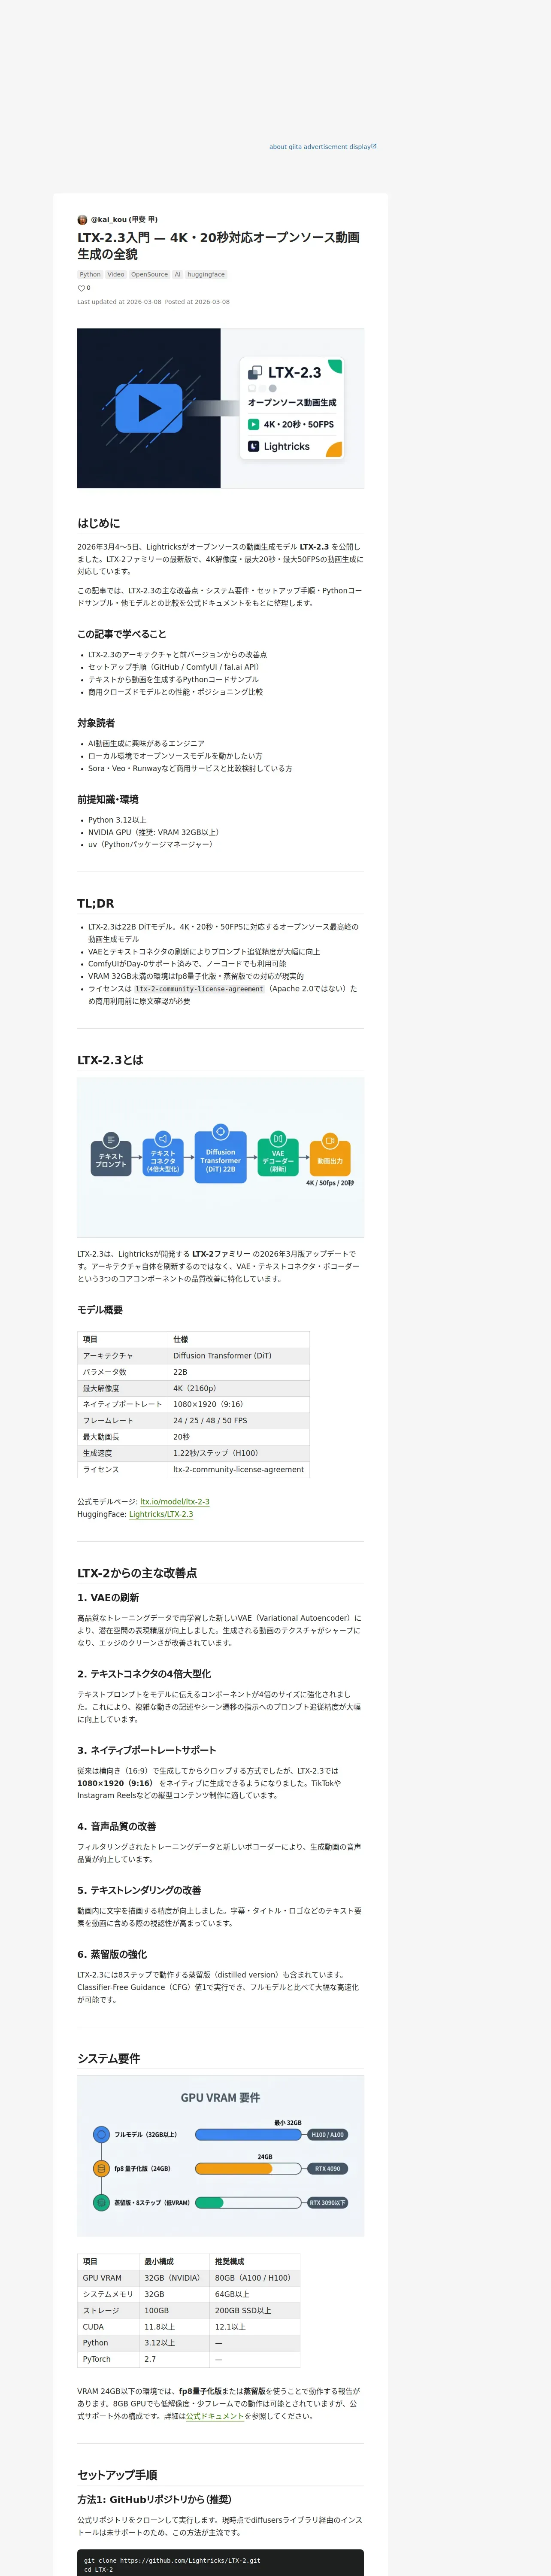The height and width of the screenshot is (2576, 551).
Task: Click the 'ltx-2-community-license-agreement' table cell
Action: (x=238, y=1469)
